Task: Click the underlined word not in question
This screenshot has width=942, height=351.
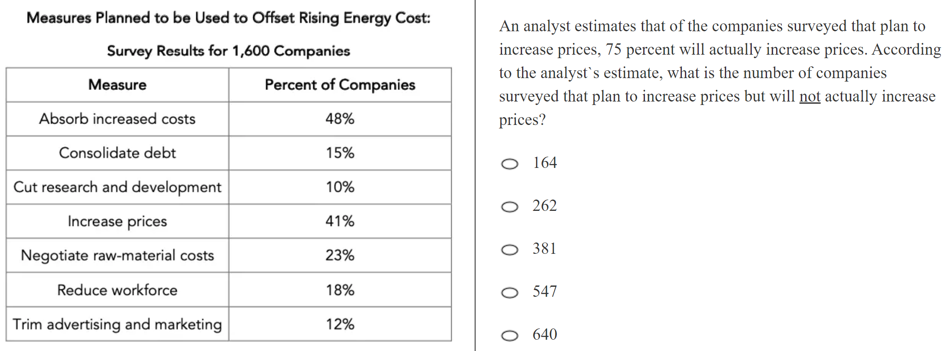Action: [810, 96]
